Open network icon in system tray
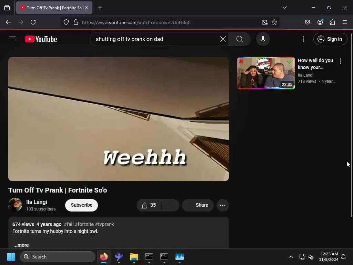This screenshot has width=353, height=265. 302,257
